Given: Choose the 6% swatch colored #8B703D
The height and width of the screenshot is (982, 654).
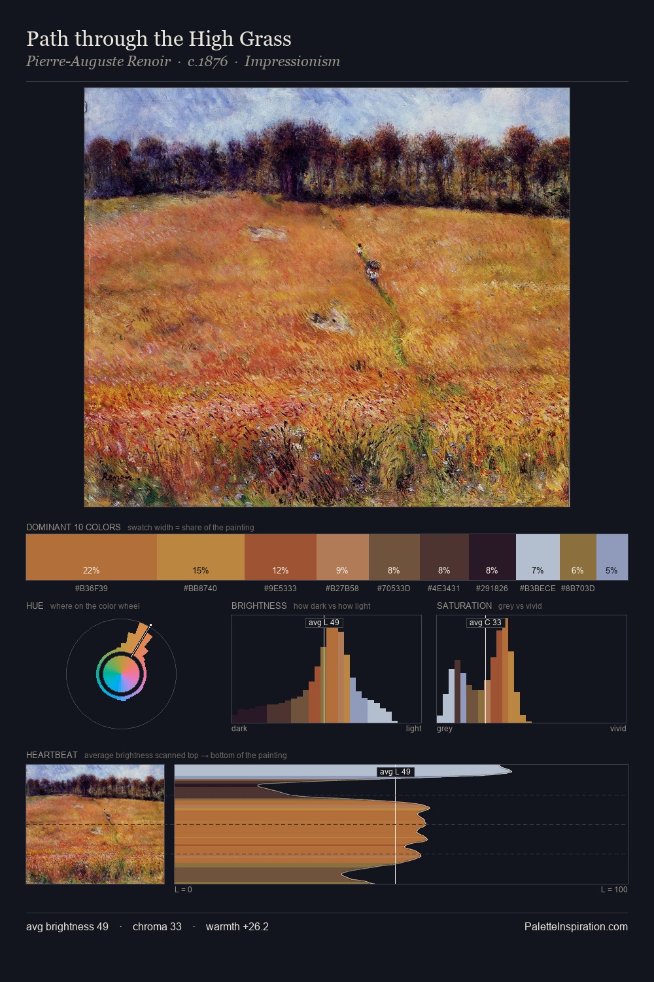Looking at the screenshot, I should coord(578,557).
